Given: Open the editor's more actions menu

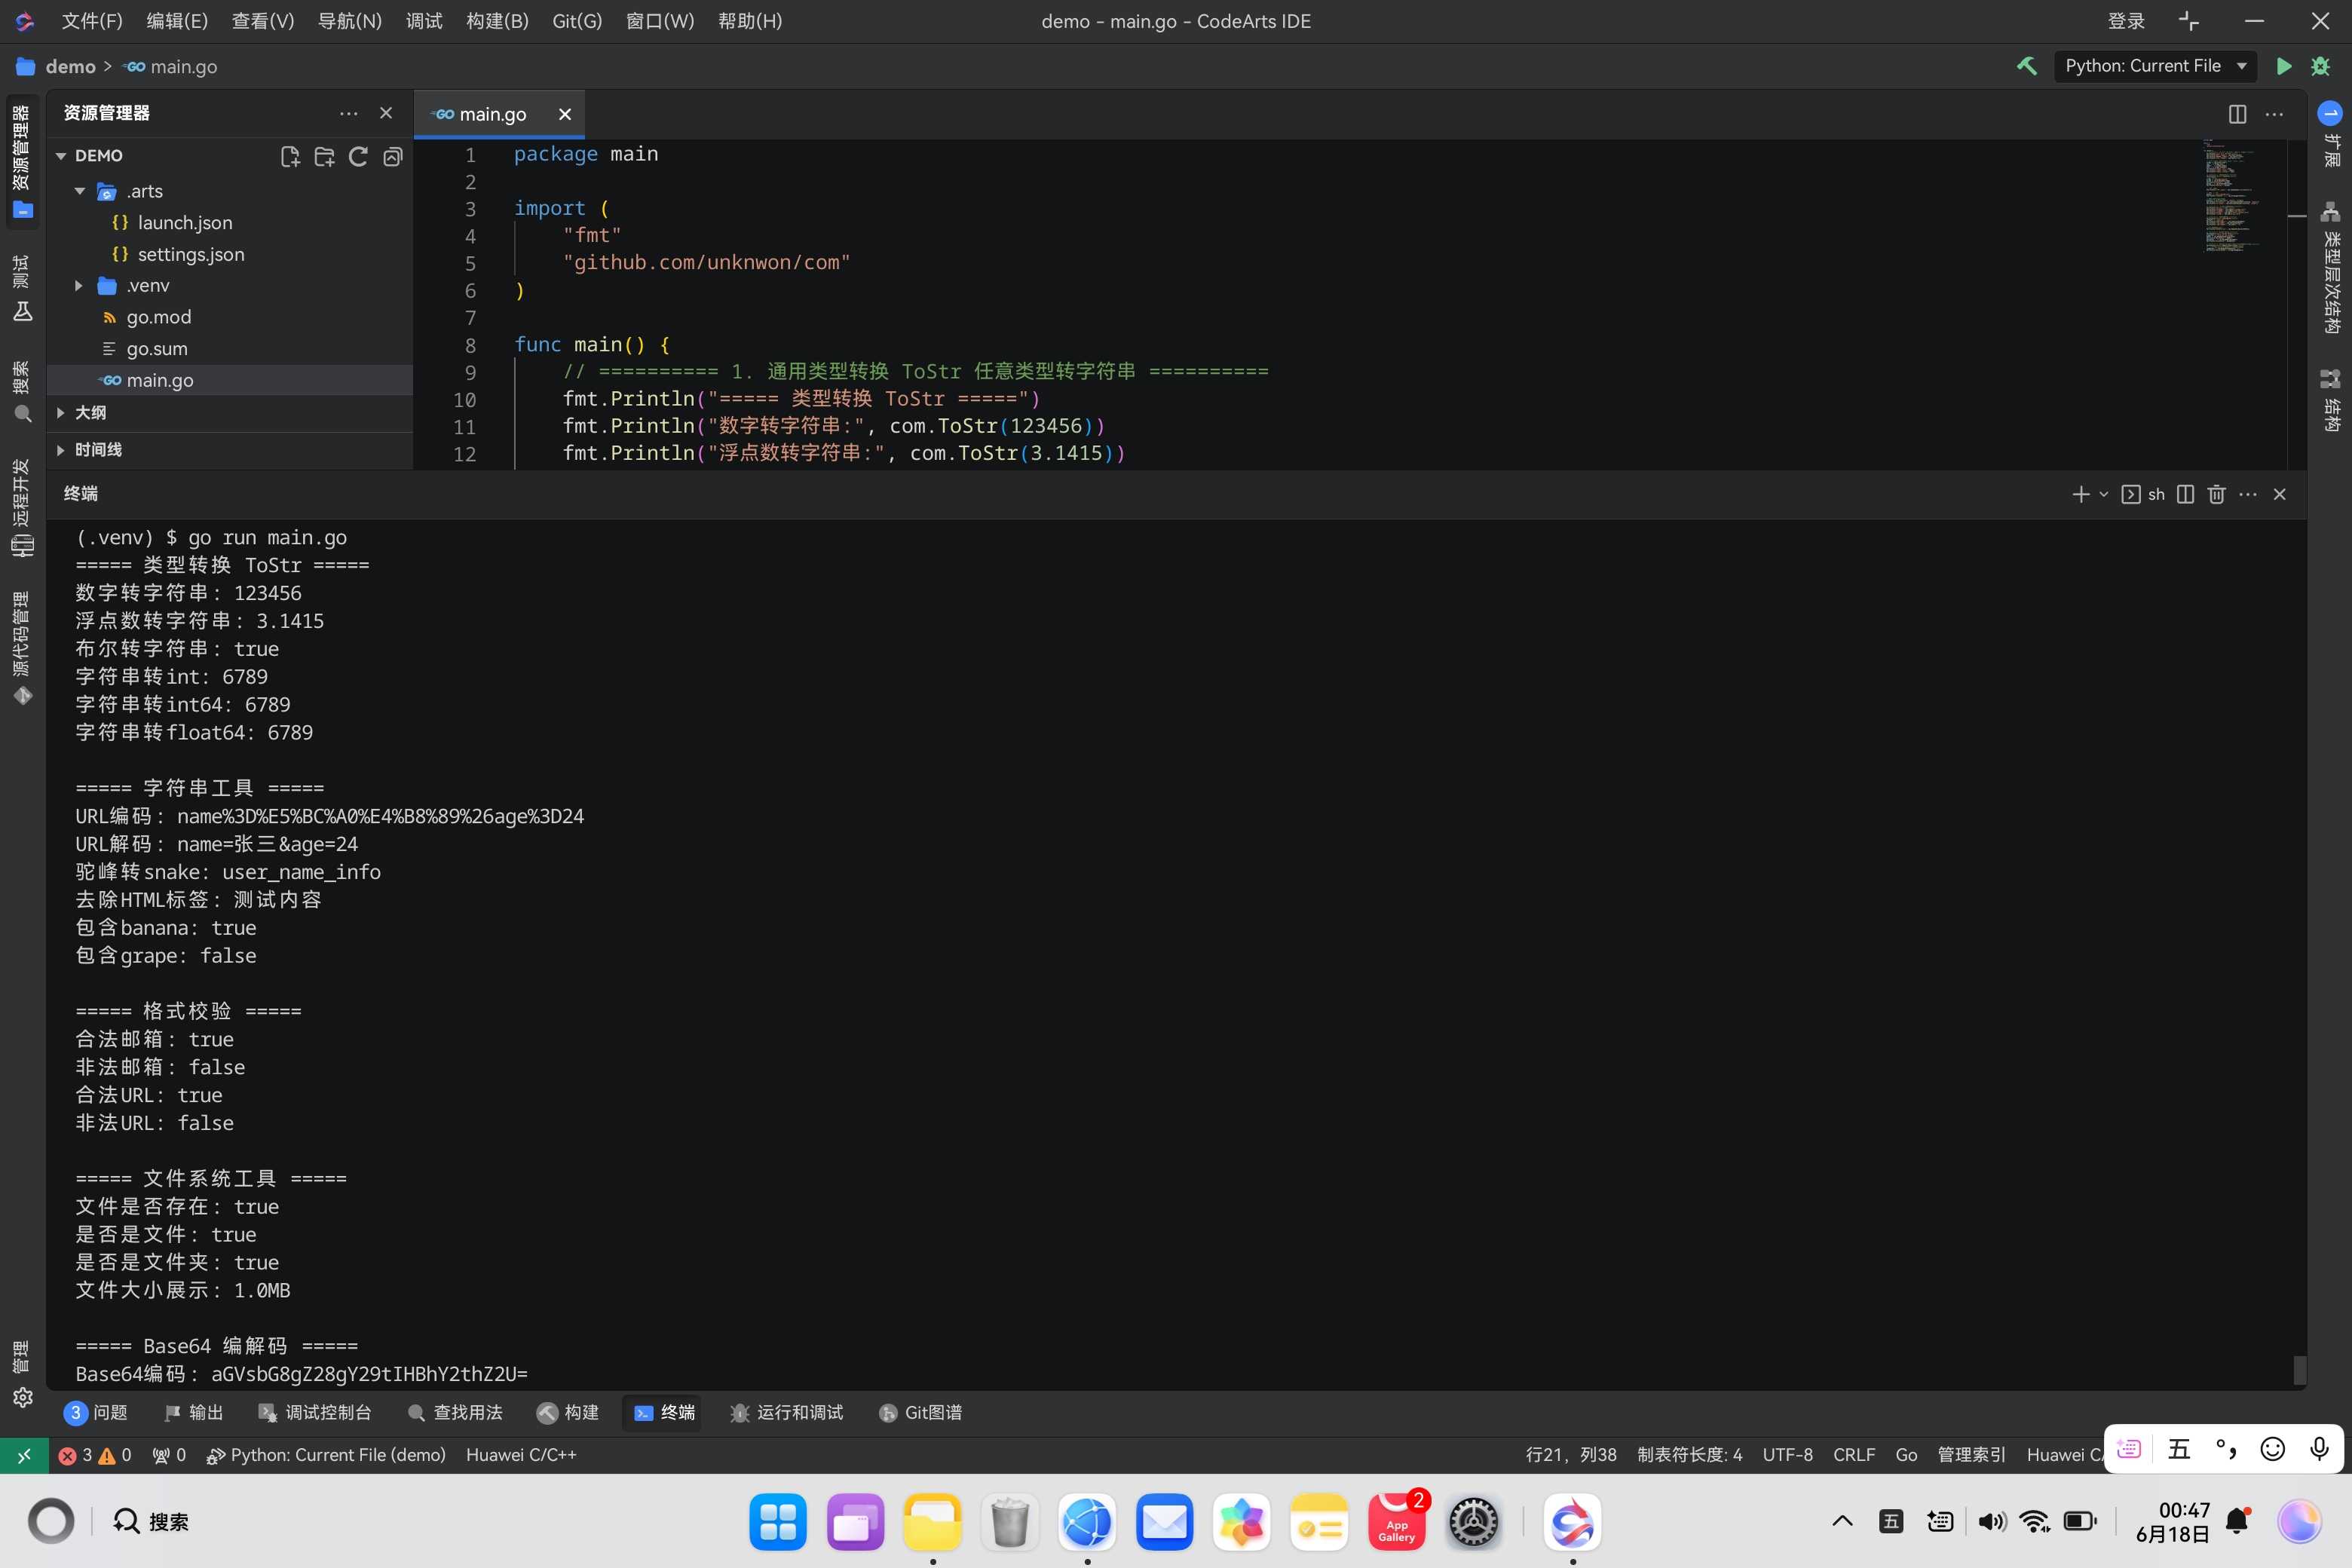Looking at the screenshot, I should [x=2274, y=114].
